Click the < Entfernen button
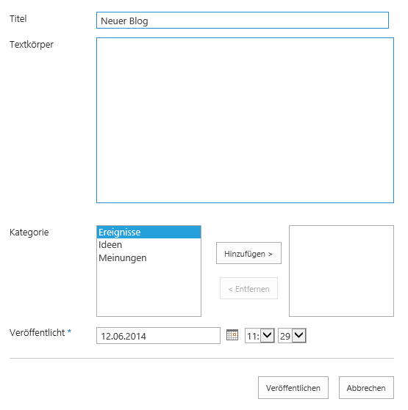Image resolution: width=408 pixels, height=410 pixels. [x=248, y=289]
